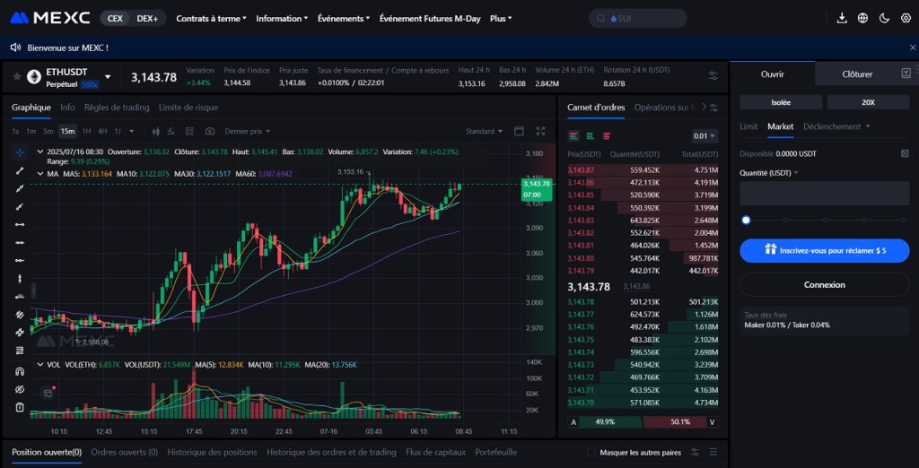The height and width of the screenshot is (468, 919).
Task: Check 'Masquer les autres paires' checkbox
Action: click(591, 452)
